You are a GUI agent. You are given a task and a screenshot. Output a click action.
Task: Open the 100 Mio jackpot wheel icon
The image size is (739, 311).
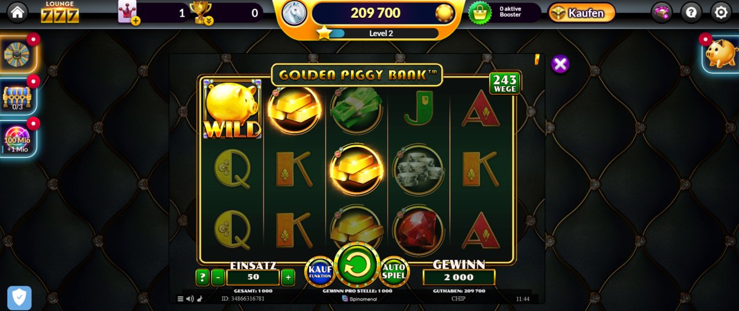(x=17, y=139)
